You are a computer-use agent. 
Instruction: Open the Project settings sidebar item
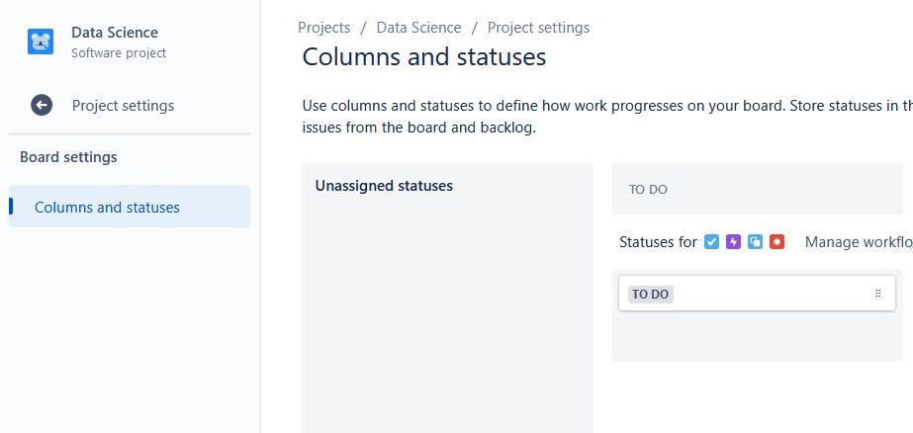click(x=123, y=106)
